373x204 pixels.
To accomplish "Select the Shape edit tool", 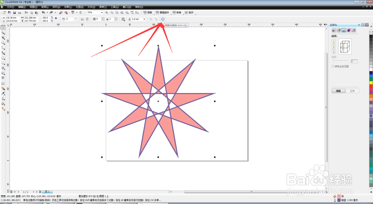I will (3, 33).
